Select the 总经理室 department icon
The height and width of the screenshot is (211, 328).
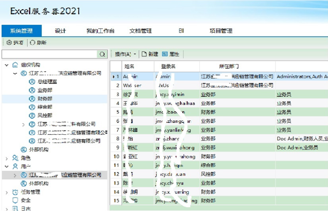click(32, 82)
